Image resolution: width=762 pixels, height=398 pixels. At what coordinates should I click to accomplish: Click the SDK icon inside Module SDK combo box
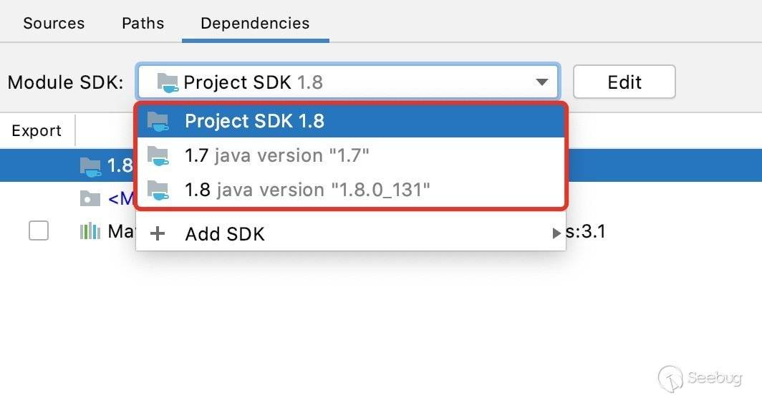[x=167, y=82]
